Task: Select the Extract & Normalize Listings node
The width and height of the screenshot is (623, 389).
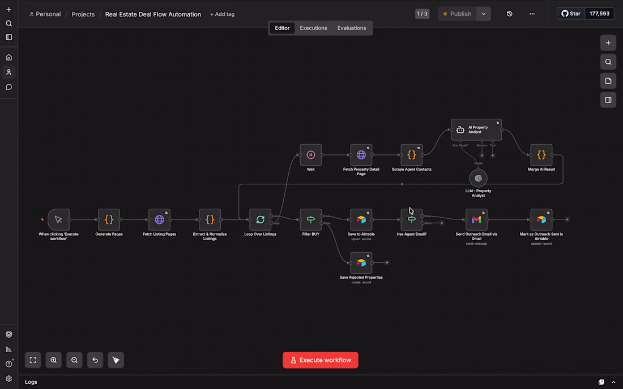Action: 210,220
